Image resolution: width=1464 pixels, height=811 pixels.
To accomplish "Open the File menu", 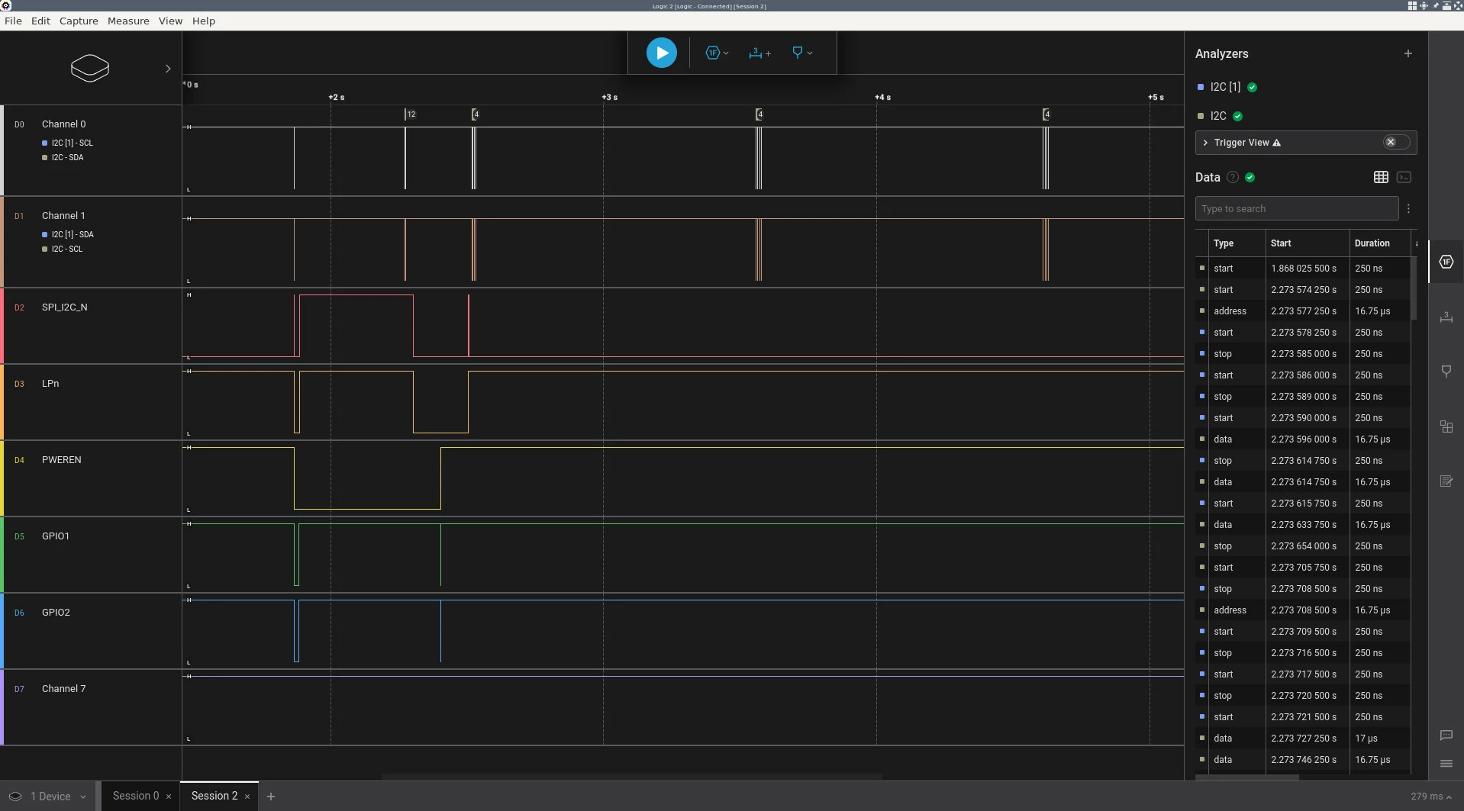I will coord(13,21).
